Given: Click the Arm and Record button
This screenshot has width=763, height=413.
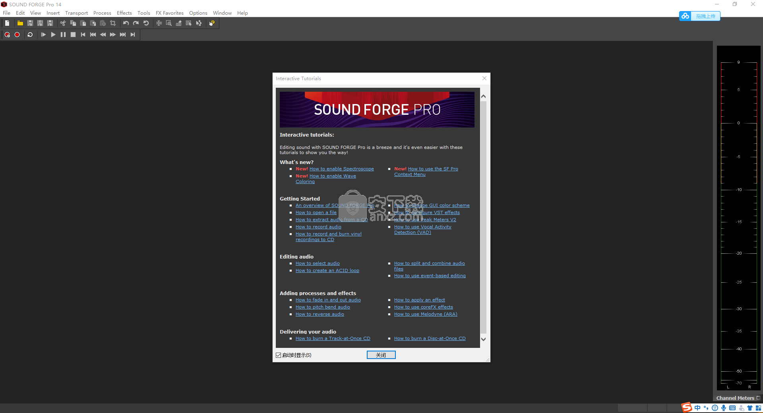Looking at the screenshot, I should (7, 35).
